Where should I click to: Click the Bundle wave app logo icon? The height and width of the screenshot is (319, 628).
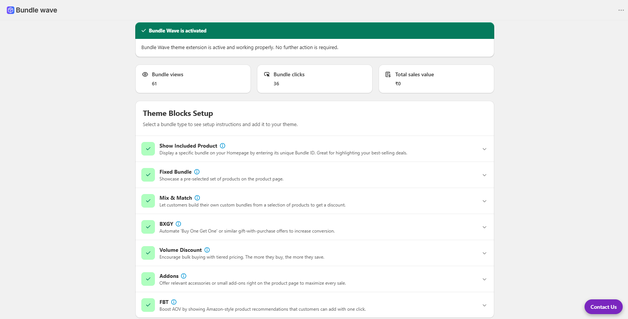coord(11,10)
